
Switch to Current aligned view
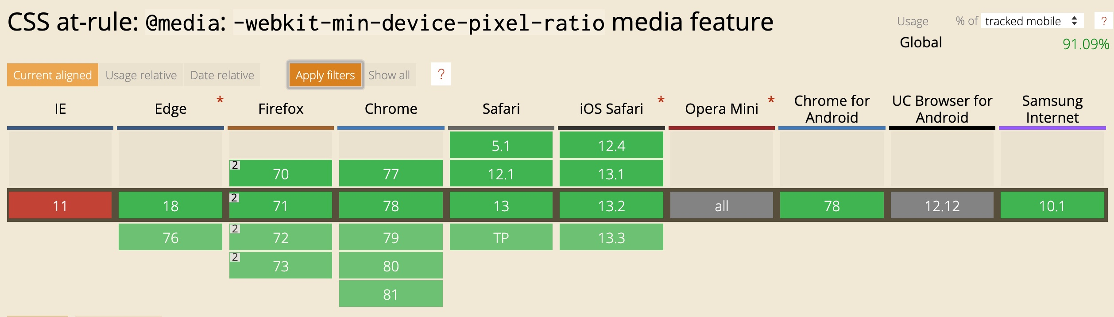53,75
